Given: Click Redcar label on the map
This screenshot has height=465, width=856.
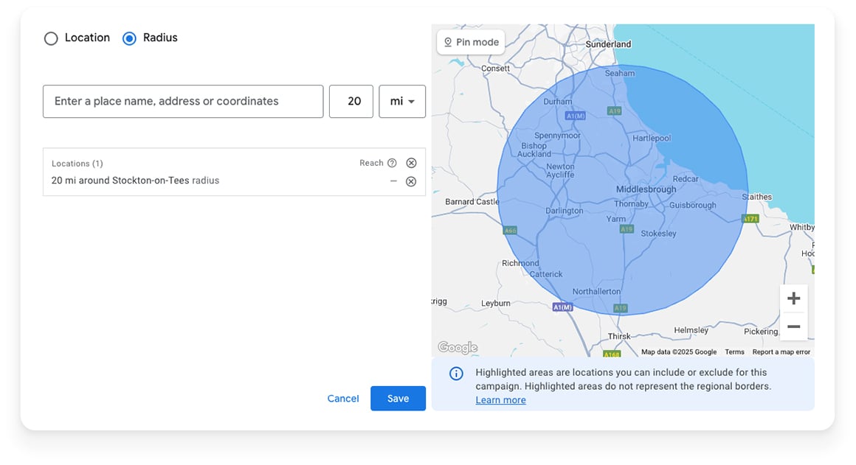Looking at the screenshot, I should pyautogui.click(x=685, y=179).
